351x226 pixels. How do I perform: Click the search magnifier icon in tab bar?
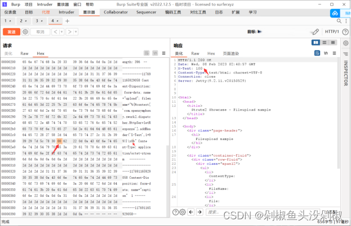(x=339, y=21)
